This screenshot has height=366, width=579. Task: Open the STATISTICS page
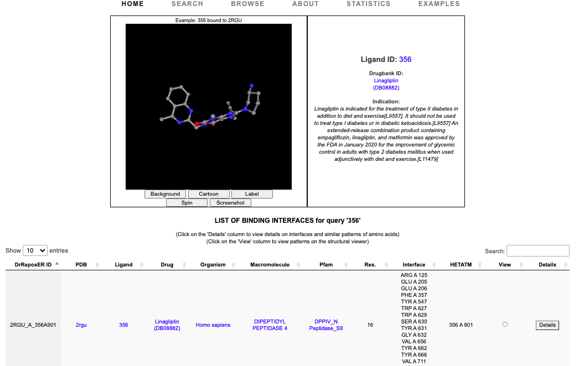tap(369, 4)
